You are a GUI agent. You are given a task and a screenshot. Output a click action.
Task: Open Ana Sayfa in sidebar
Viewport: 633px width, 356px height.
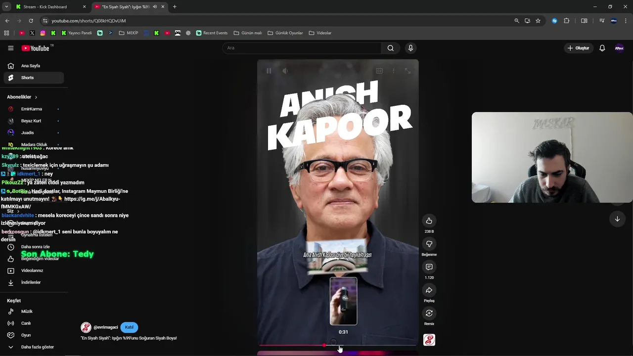pos(34,66)
